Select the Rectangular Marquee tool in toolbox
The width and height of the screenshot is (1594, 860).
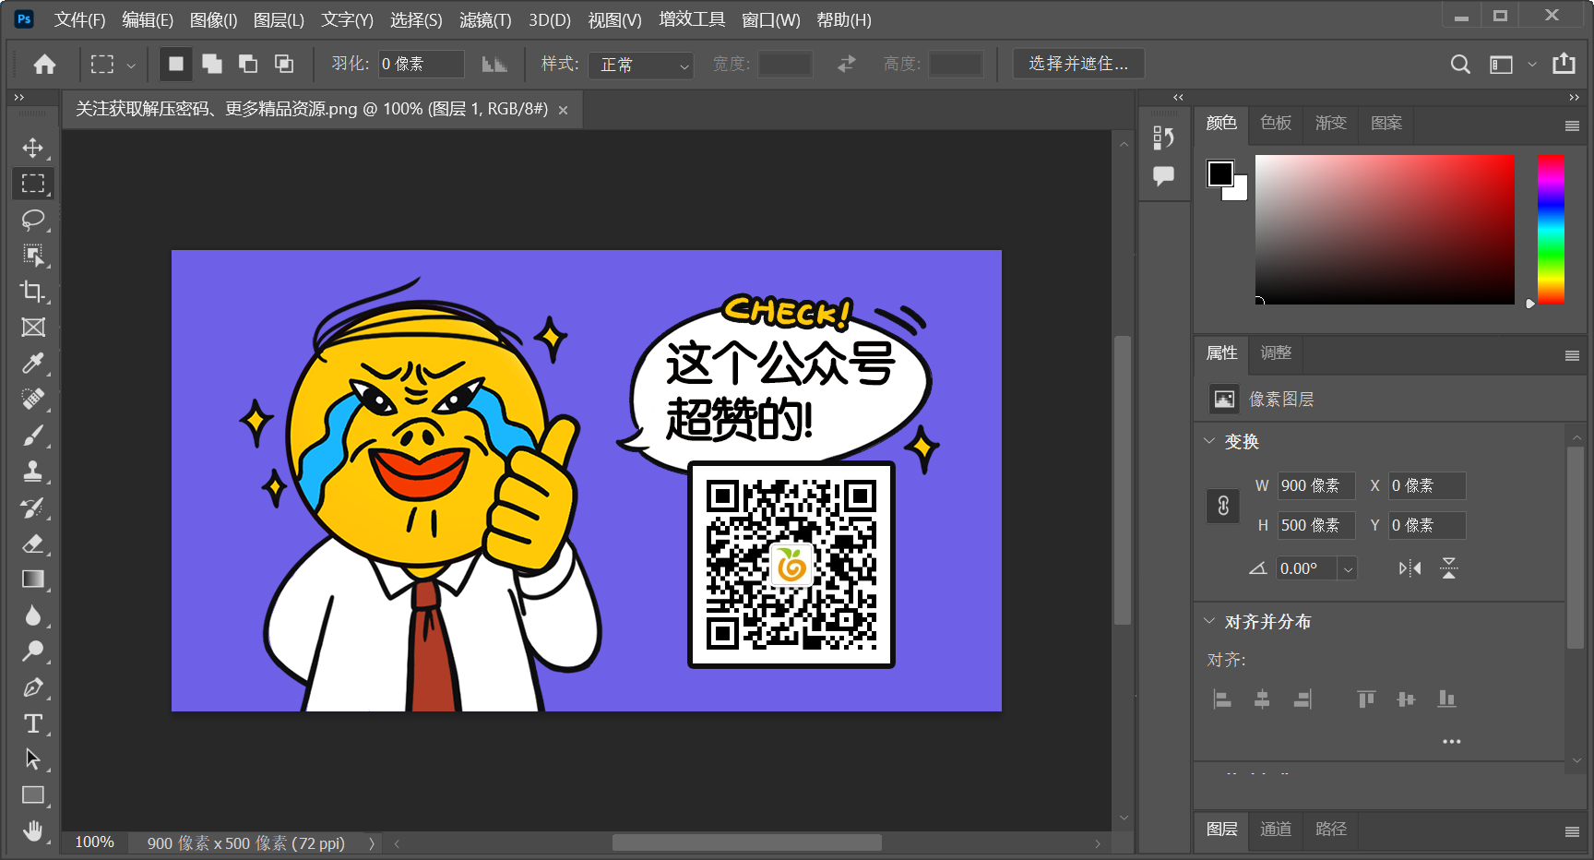(x=33, y=184)
